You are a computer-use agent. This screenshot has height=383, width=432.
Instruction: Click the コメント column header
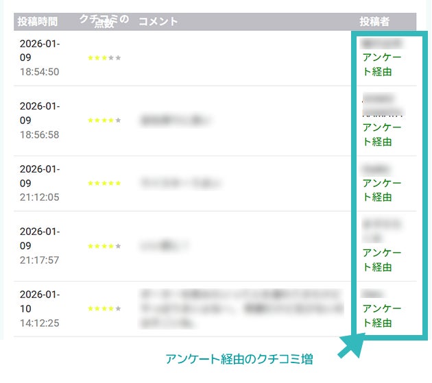[x=158, y=22]
